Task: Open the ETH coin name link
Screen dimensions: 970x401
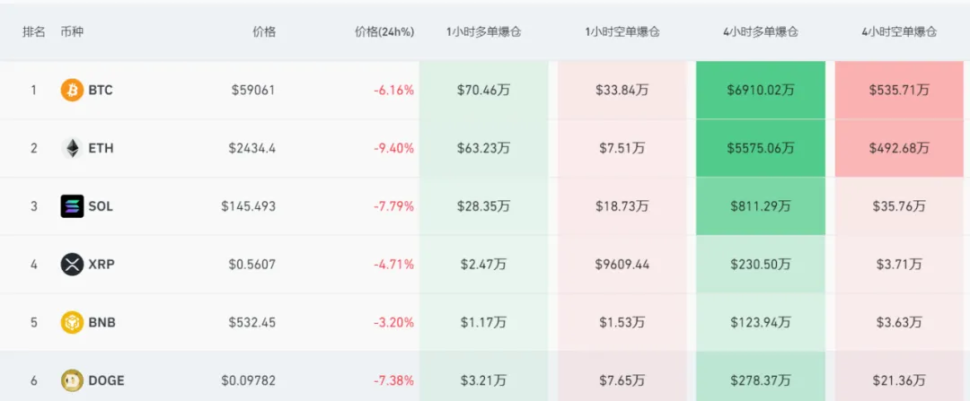Action: click(x=101, y=148)
